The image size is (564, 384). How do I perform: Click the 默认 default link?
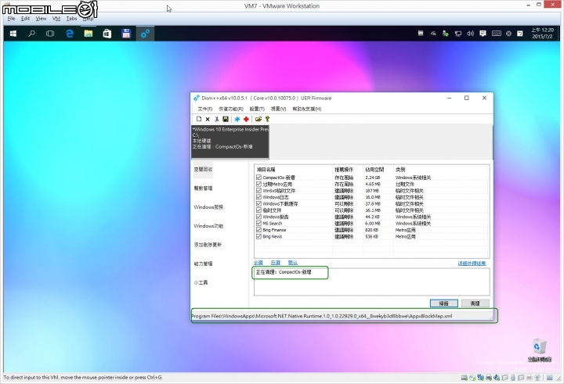click(x=293, y=263)
